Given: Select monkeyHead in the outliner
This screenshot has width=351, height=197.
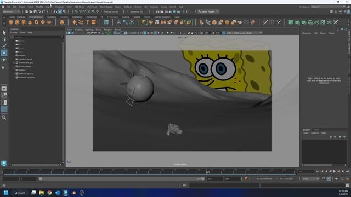Looking at the screenshot, I should [x=25, y=66].
